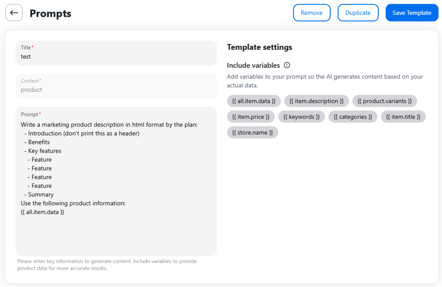Image resolution: width=442 pixels, height=287 pixels.
Task: Duplicate the current template
Action: click(x=358, y=13)
